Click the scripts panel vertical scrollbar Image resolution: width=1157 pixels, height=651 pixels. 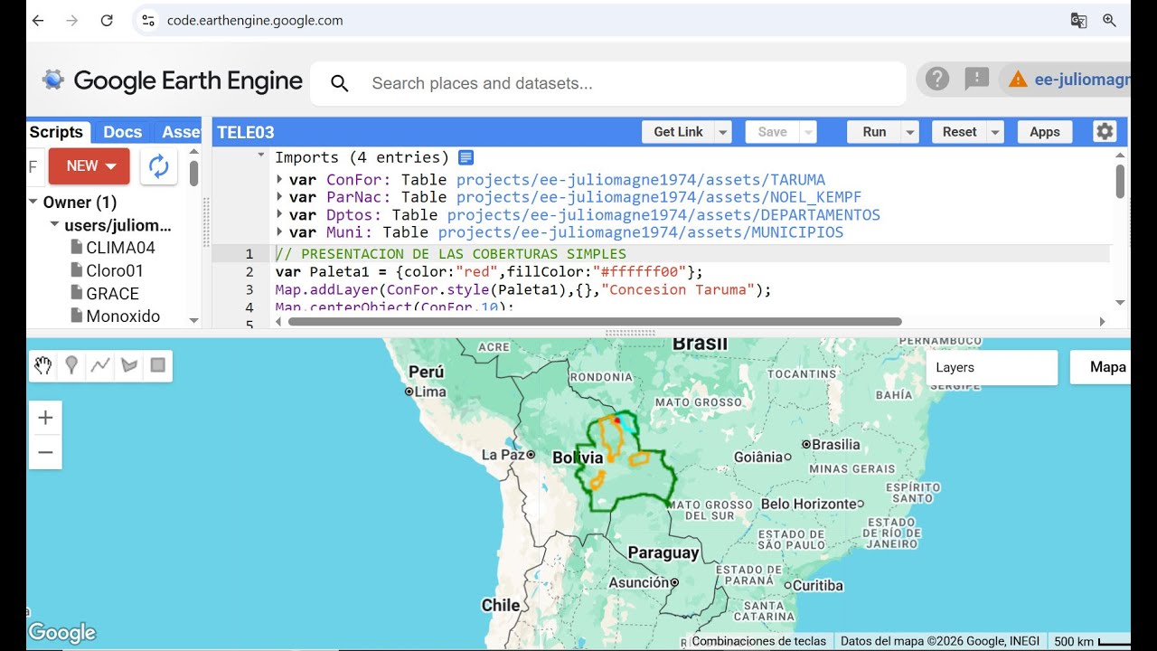[x=193, y=173]
